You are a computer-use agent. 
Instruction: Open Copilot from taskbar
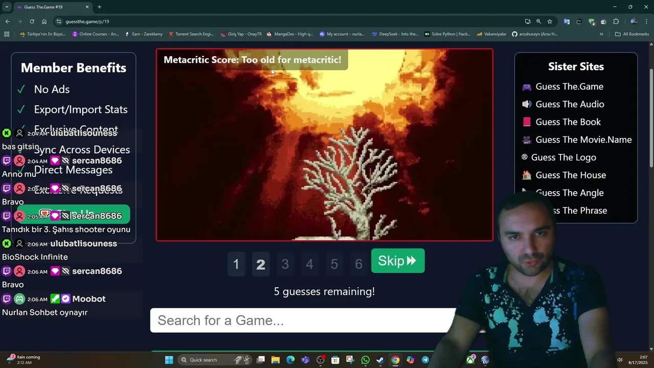pos(410,360)
